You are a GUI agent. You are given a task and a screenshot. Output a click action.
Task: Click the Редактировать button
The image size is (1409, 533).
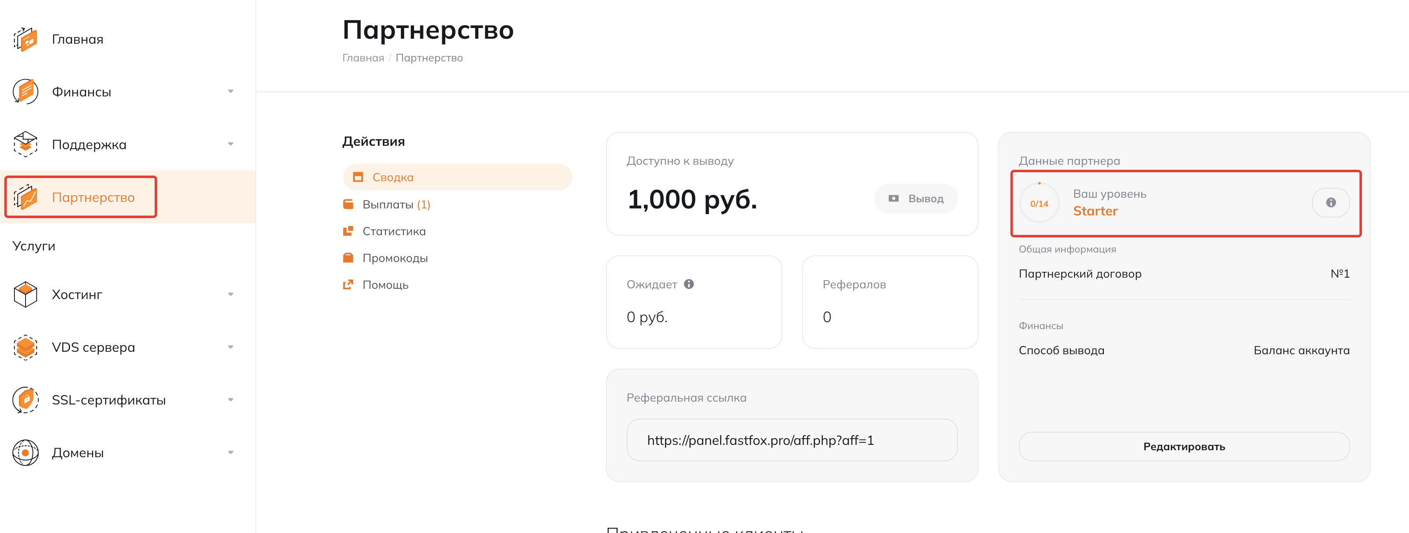point(1184,447)
